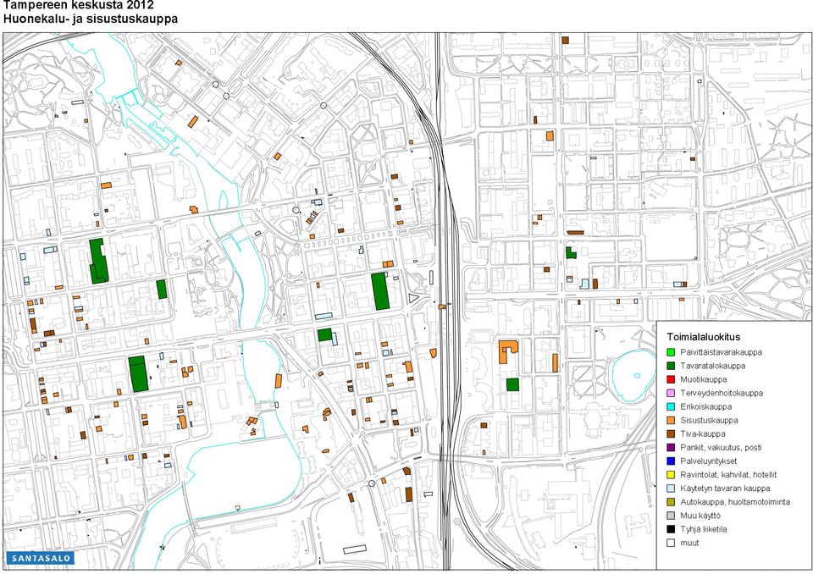Select the 'Käytetyn tavaran kauppa' label
This screenshot has width=813, height=574.
coord(726,488)
